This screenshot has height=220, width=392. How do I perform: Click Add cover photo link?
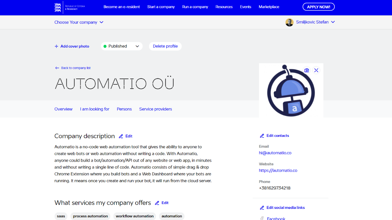click(72, 46)
